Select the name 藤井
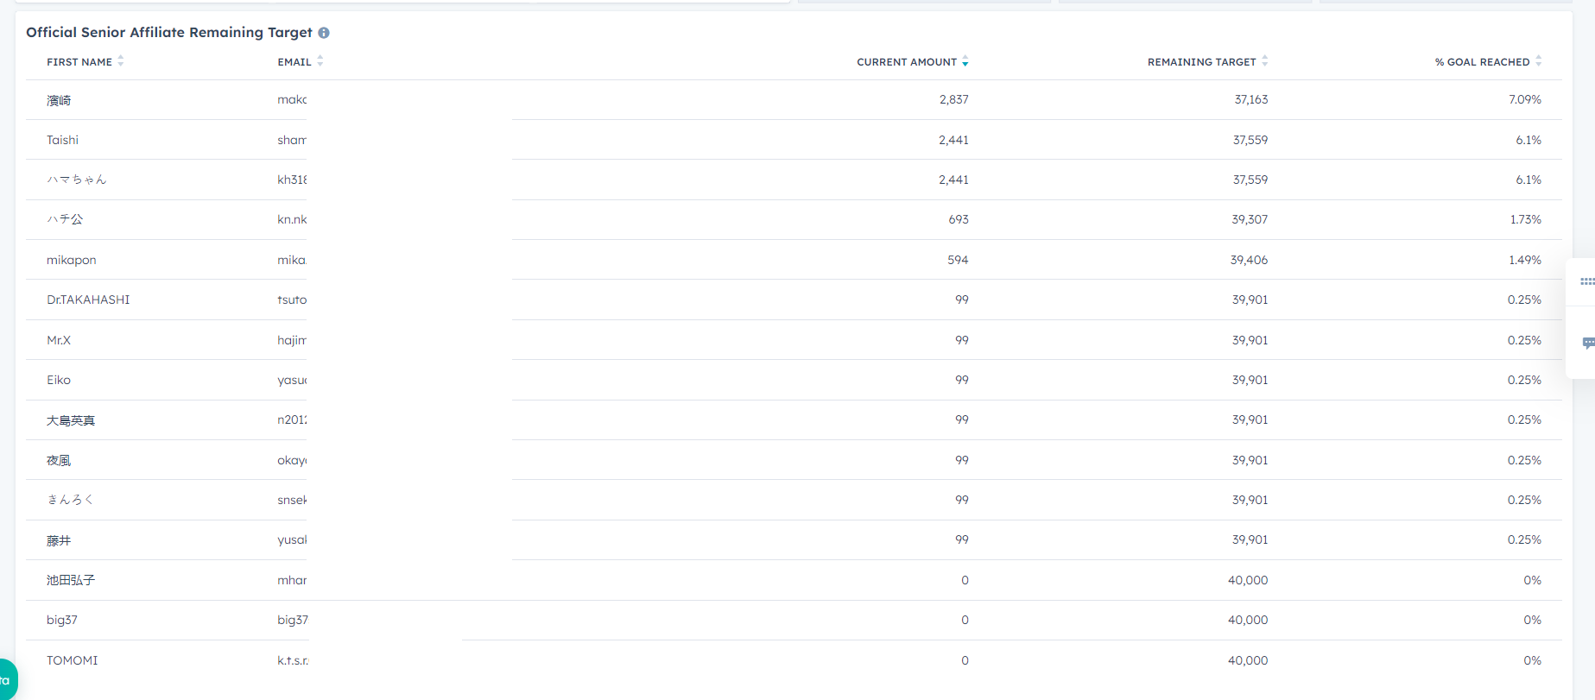The width and height of the screenshot is (1595, 700). 59,540
